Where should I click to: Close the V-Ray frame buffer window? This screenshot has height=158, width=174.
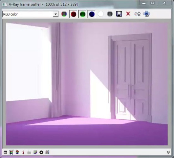point(164,3)
